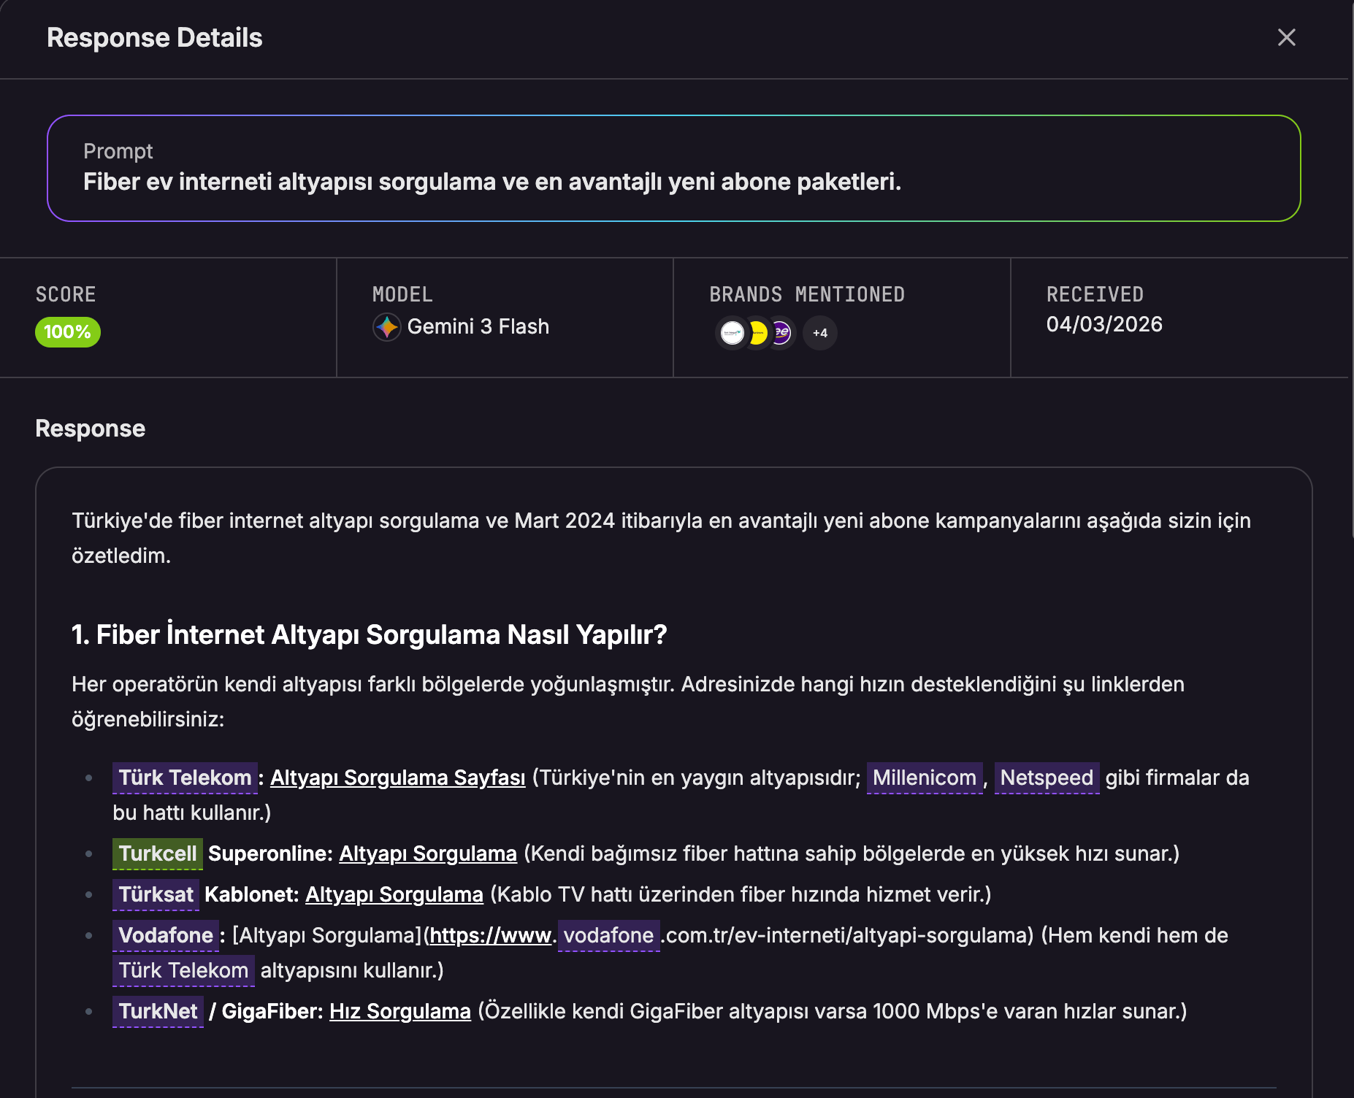This screenshot has height=1098, width=1354.
Task: Select the highlighted Netspeed brand tag
Action: [x=1046, y=778]
